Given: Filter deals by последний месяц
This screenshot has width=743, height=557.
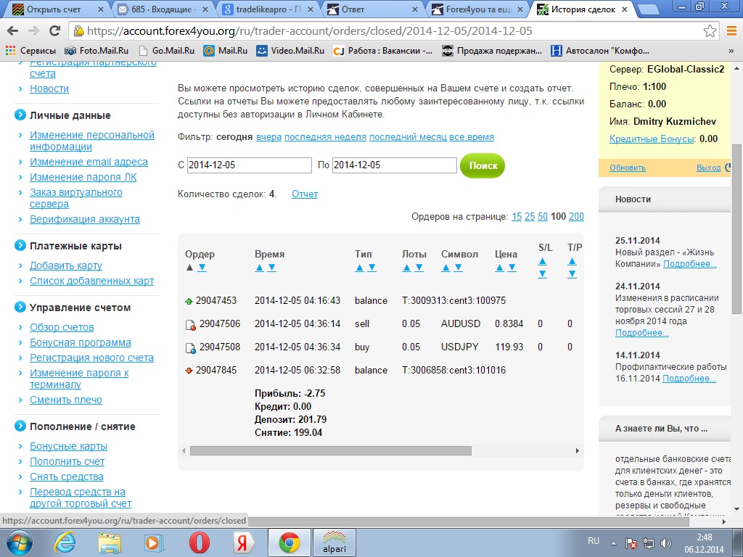Looking at the screenshot, I should (x=408, y=137).
